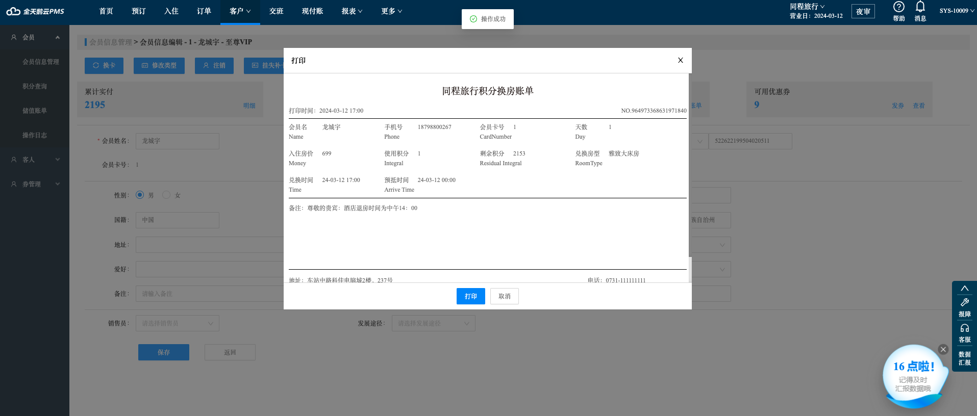Click the 查看 coupon link

pyautogui.click(x=919, y=106)
